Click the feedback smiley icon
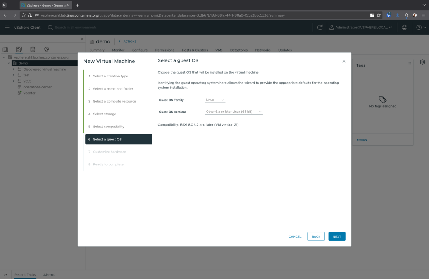 point(404,28)
